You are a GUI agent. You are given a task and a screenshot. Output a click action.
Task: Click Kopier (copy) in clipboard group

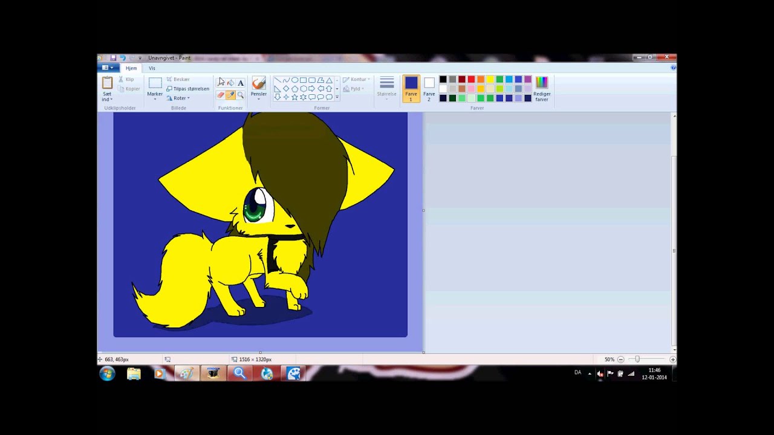click(x=129, y=89)
